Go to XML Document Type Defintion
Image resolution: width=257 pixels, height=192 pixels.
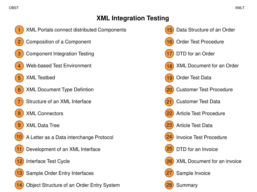pos(60,90)
